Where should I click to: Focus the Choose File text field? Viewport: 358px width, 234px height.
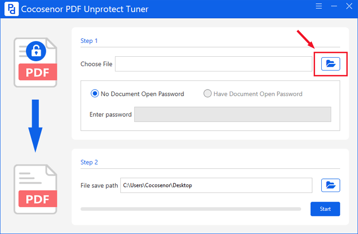coord(213,64)
